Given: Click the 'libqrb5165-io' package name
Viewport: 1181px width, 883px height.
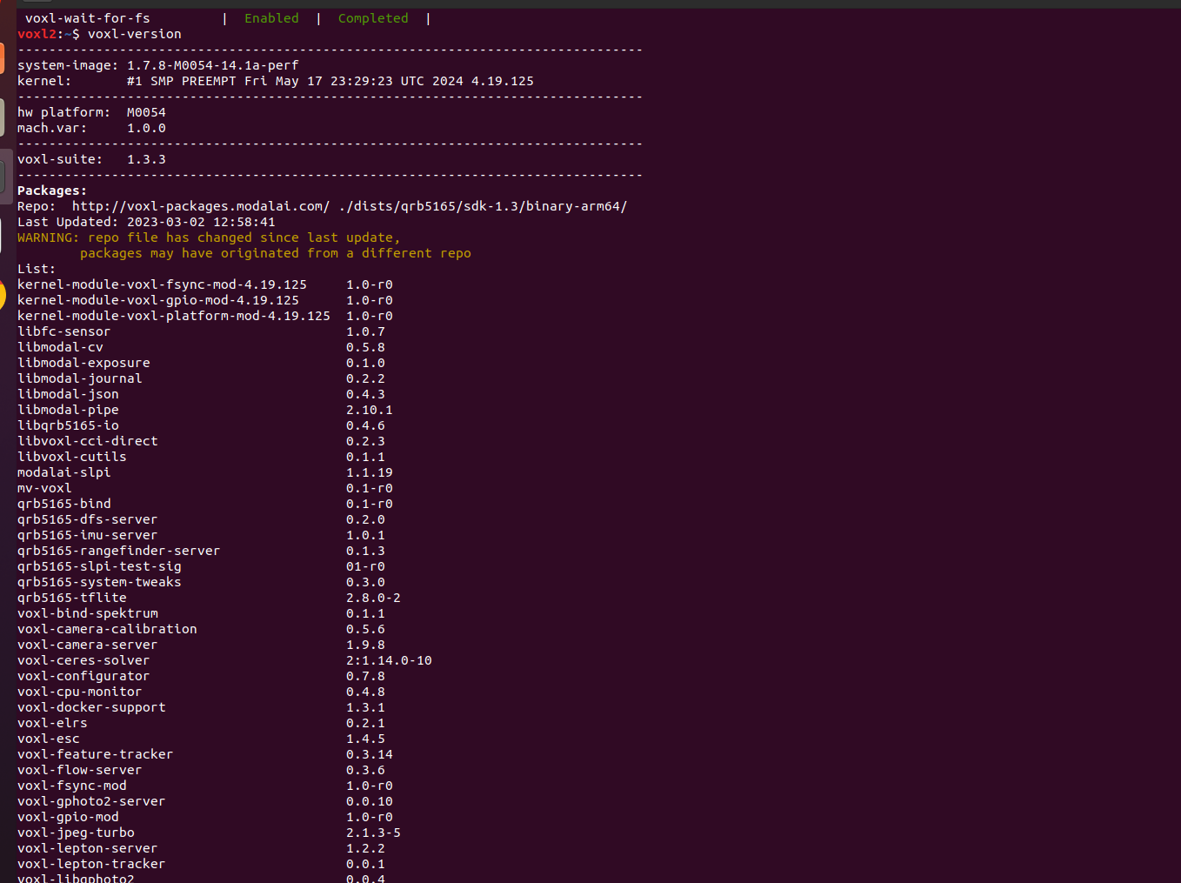Looking at the screenshot, I should [x=68, y=425].
